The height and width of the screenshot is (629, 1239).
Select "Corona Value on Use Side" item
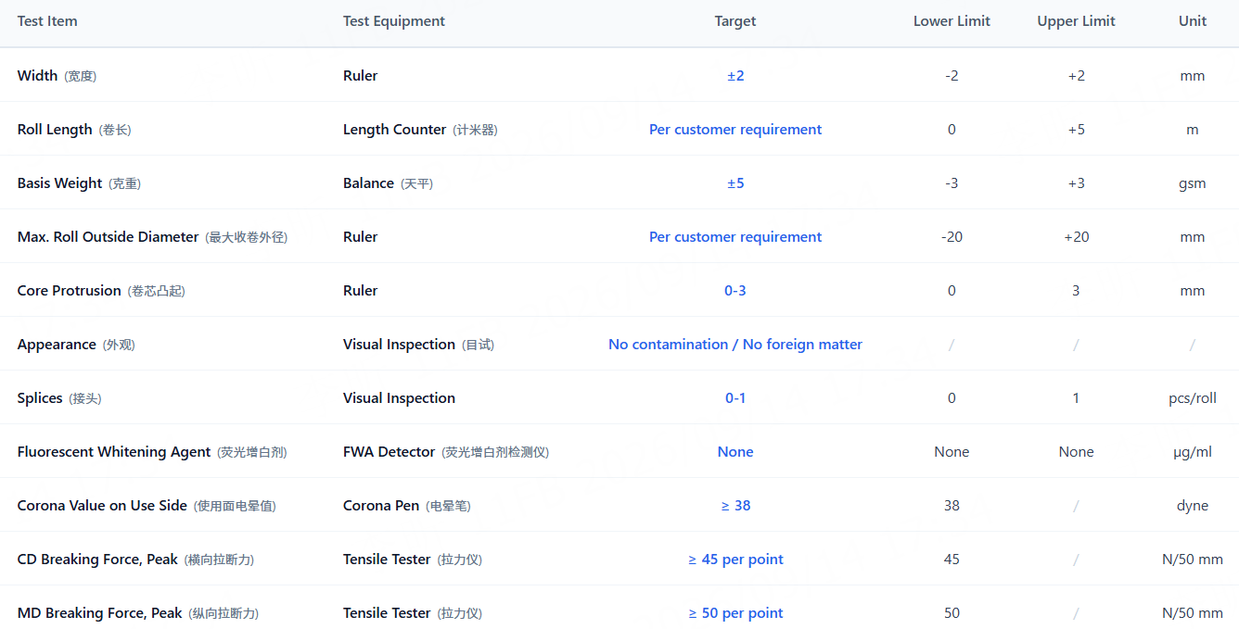coord(147,506)
